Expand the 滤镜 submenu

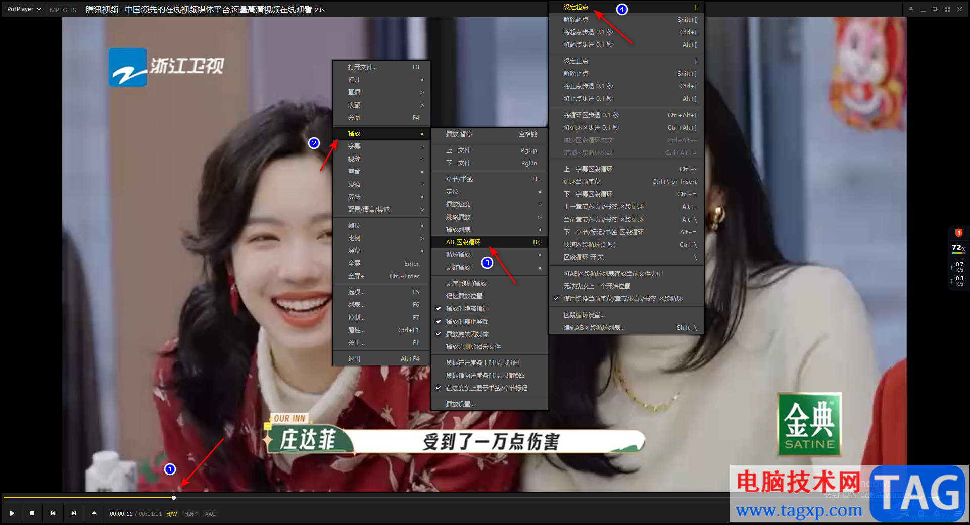[x=381, y=184]
